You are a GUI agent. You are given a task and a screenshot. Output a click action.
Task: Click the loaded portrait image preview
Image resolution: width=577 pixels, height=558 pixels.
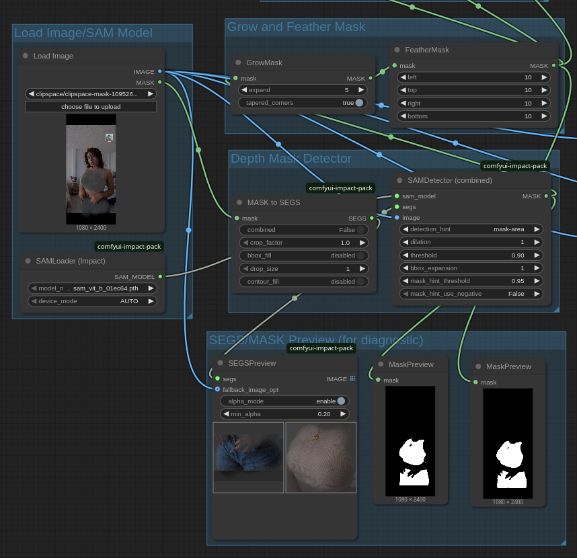pos(91,169)
